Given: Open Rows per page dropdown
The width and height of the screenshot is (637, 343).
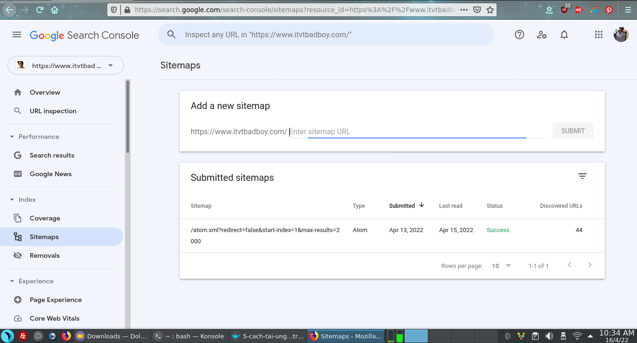Looking at the screenshot, I should (x=502, y=266).
